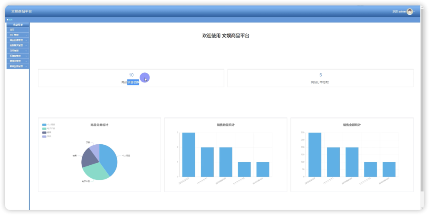Click the 功能菜单 sidebar header
Image resolution: width=429 pixels, height=215 pixels.
pyautogui.click(x=18, y=25)
